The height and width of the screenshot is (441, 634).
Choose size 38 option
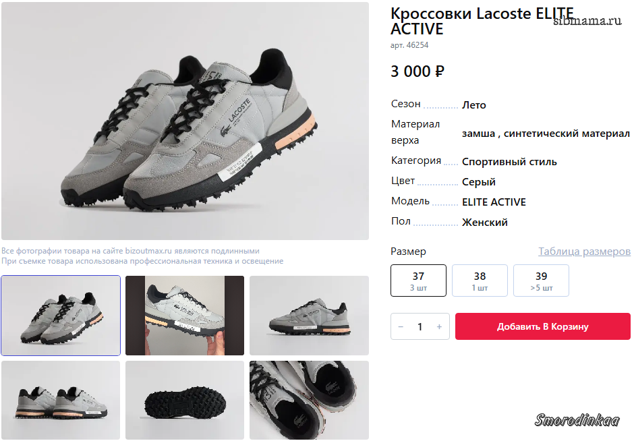tap(480, 280)
